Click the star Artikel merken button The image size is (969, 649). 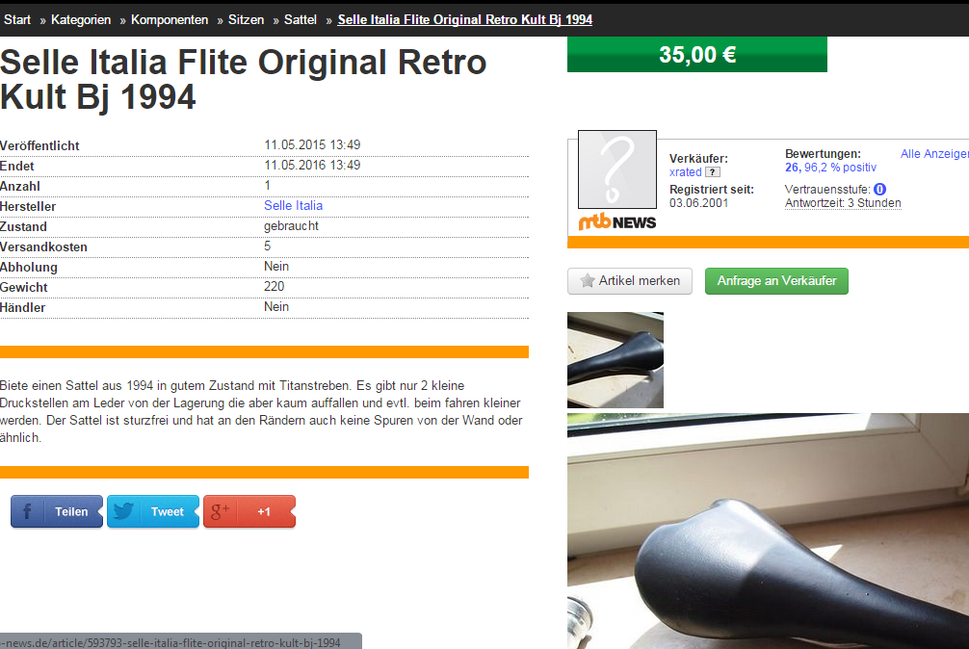coord(630,281)
